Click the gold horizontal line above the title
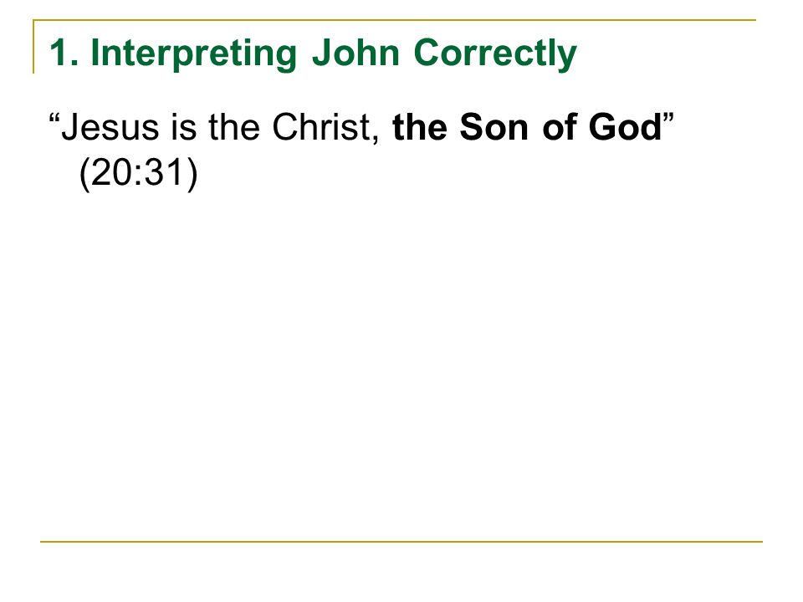Image resolution: width=803 pixels, height=602 pixels. [394, 20]
